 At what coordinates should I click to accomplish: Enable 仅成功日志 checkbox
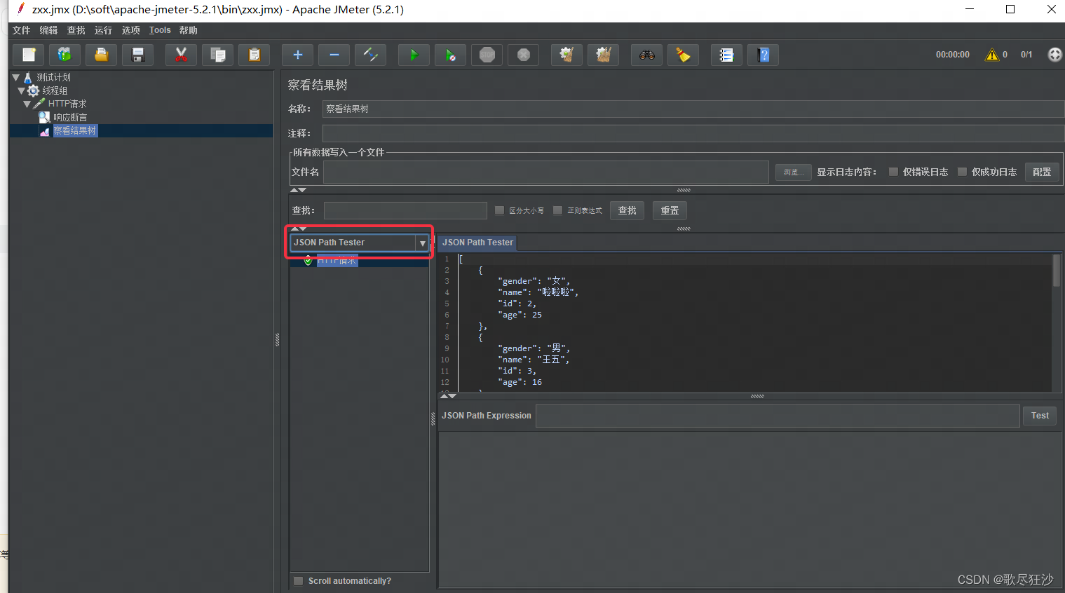962,172
